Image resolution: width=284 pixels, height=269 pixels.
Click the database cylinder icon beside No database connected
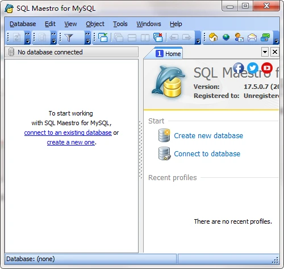(11, 52)
